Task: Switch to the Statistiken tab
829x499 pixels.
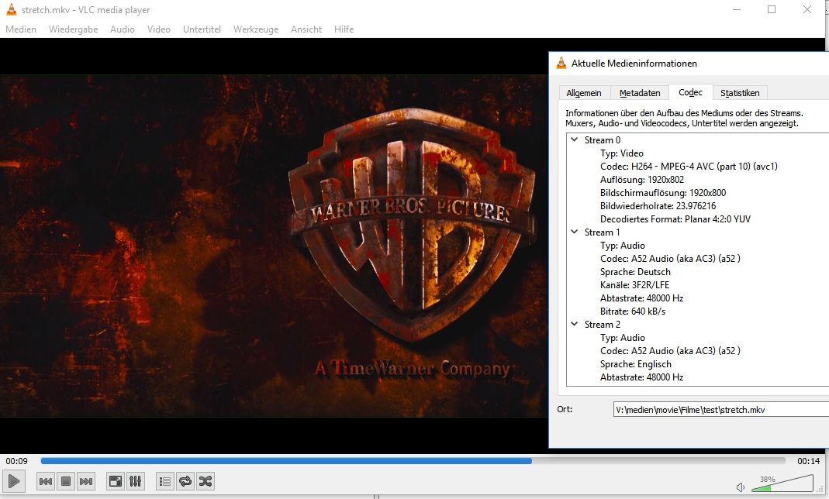Action: click(x=739, y=93)
